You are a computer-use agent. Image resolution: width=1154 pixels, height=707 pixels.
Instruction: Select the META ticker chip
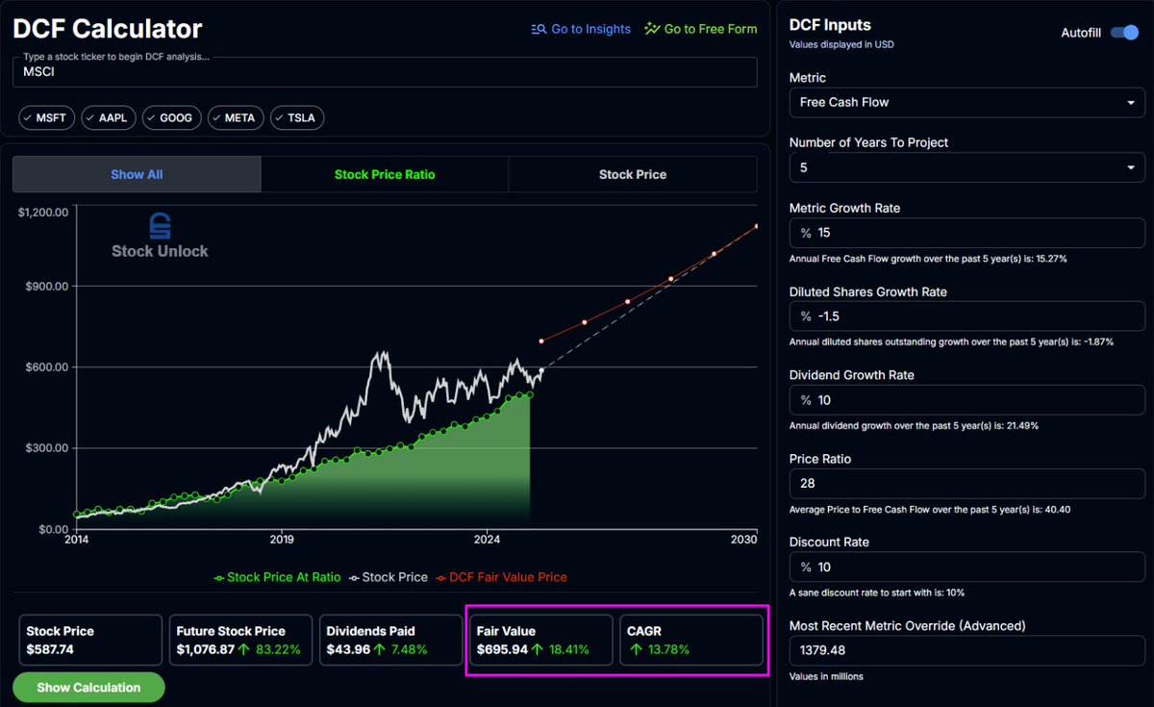tap(235, 118)
